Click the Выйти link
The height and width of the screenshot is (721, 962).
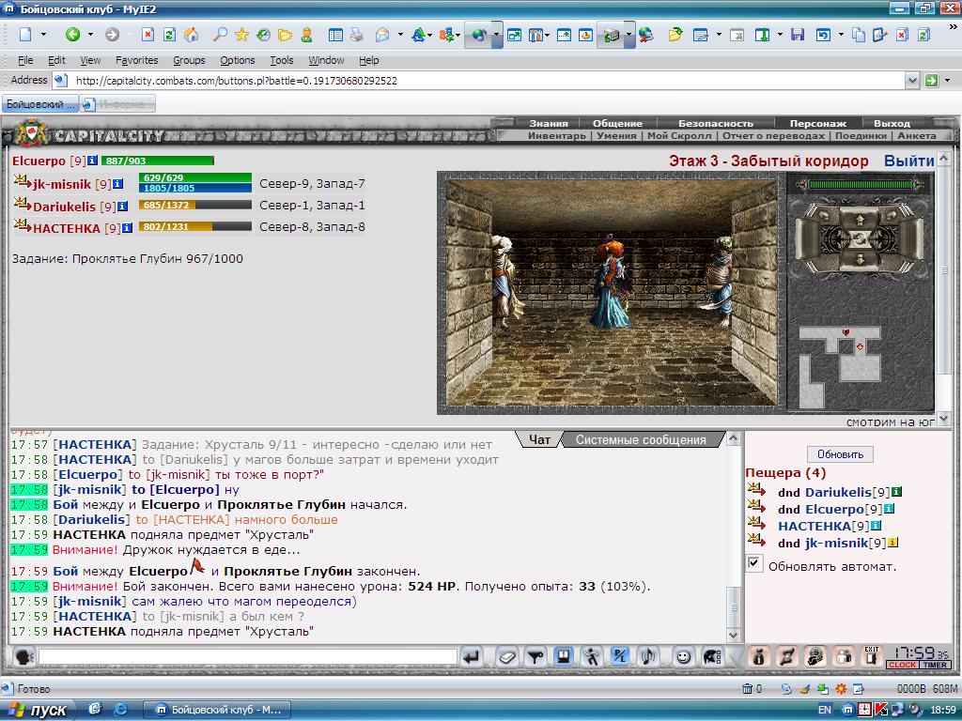(908, 161)
